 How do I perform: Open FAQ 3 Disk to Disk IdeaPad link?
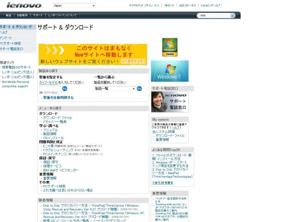(x=172, y=173)
